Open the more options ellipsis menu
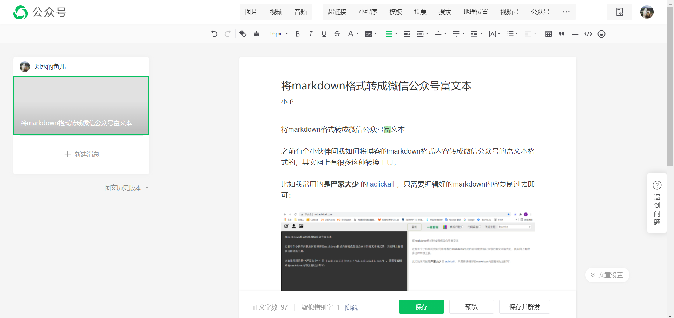The width and height of the screenshot is (674, 318). (566, 12)
